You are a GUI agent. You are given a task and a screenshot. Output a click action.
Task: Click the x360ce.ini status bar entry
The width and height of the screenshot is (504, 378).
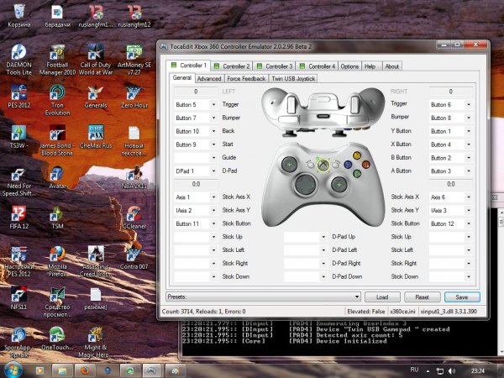(x=402, y=312)
